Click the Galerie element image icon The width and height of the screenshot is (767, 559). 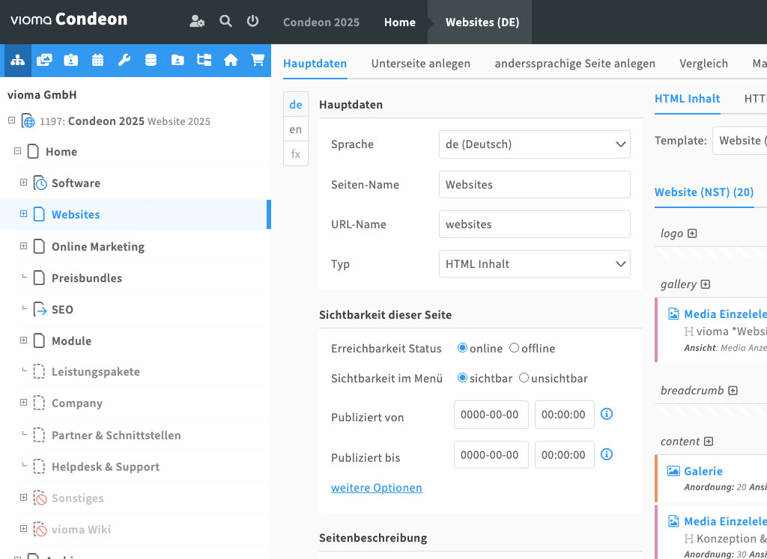(x=673, y=471)
